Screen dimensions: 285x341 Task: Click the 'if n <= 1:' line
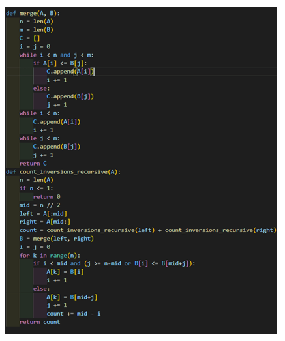point(36,188)
